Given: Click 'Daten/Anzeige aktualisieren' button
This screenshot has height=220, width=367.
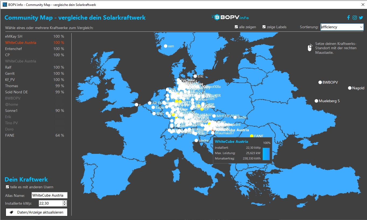Looking at the screenshot, I should 37,212.
